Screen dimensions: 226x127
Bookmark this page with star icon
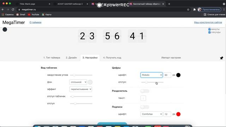click(188, 10)
